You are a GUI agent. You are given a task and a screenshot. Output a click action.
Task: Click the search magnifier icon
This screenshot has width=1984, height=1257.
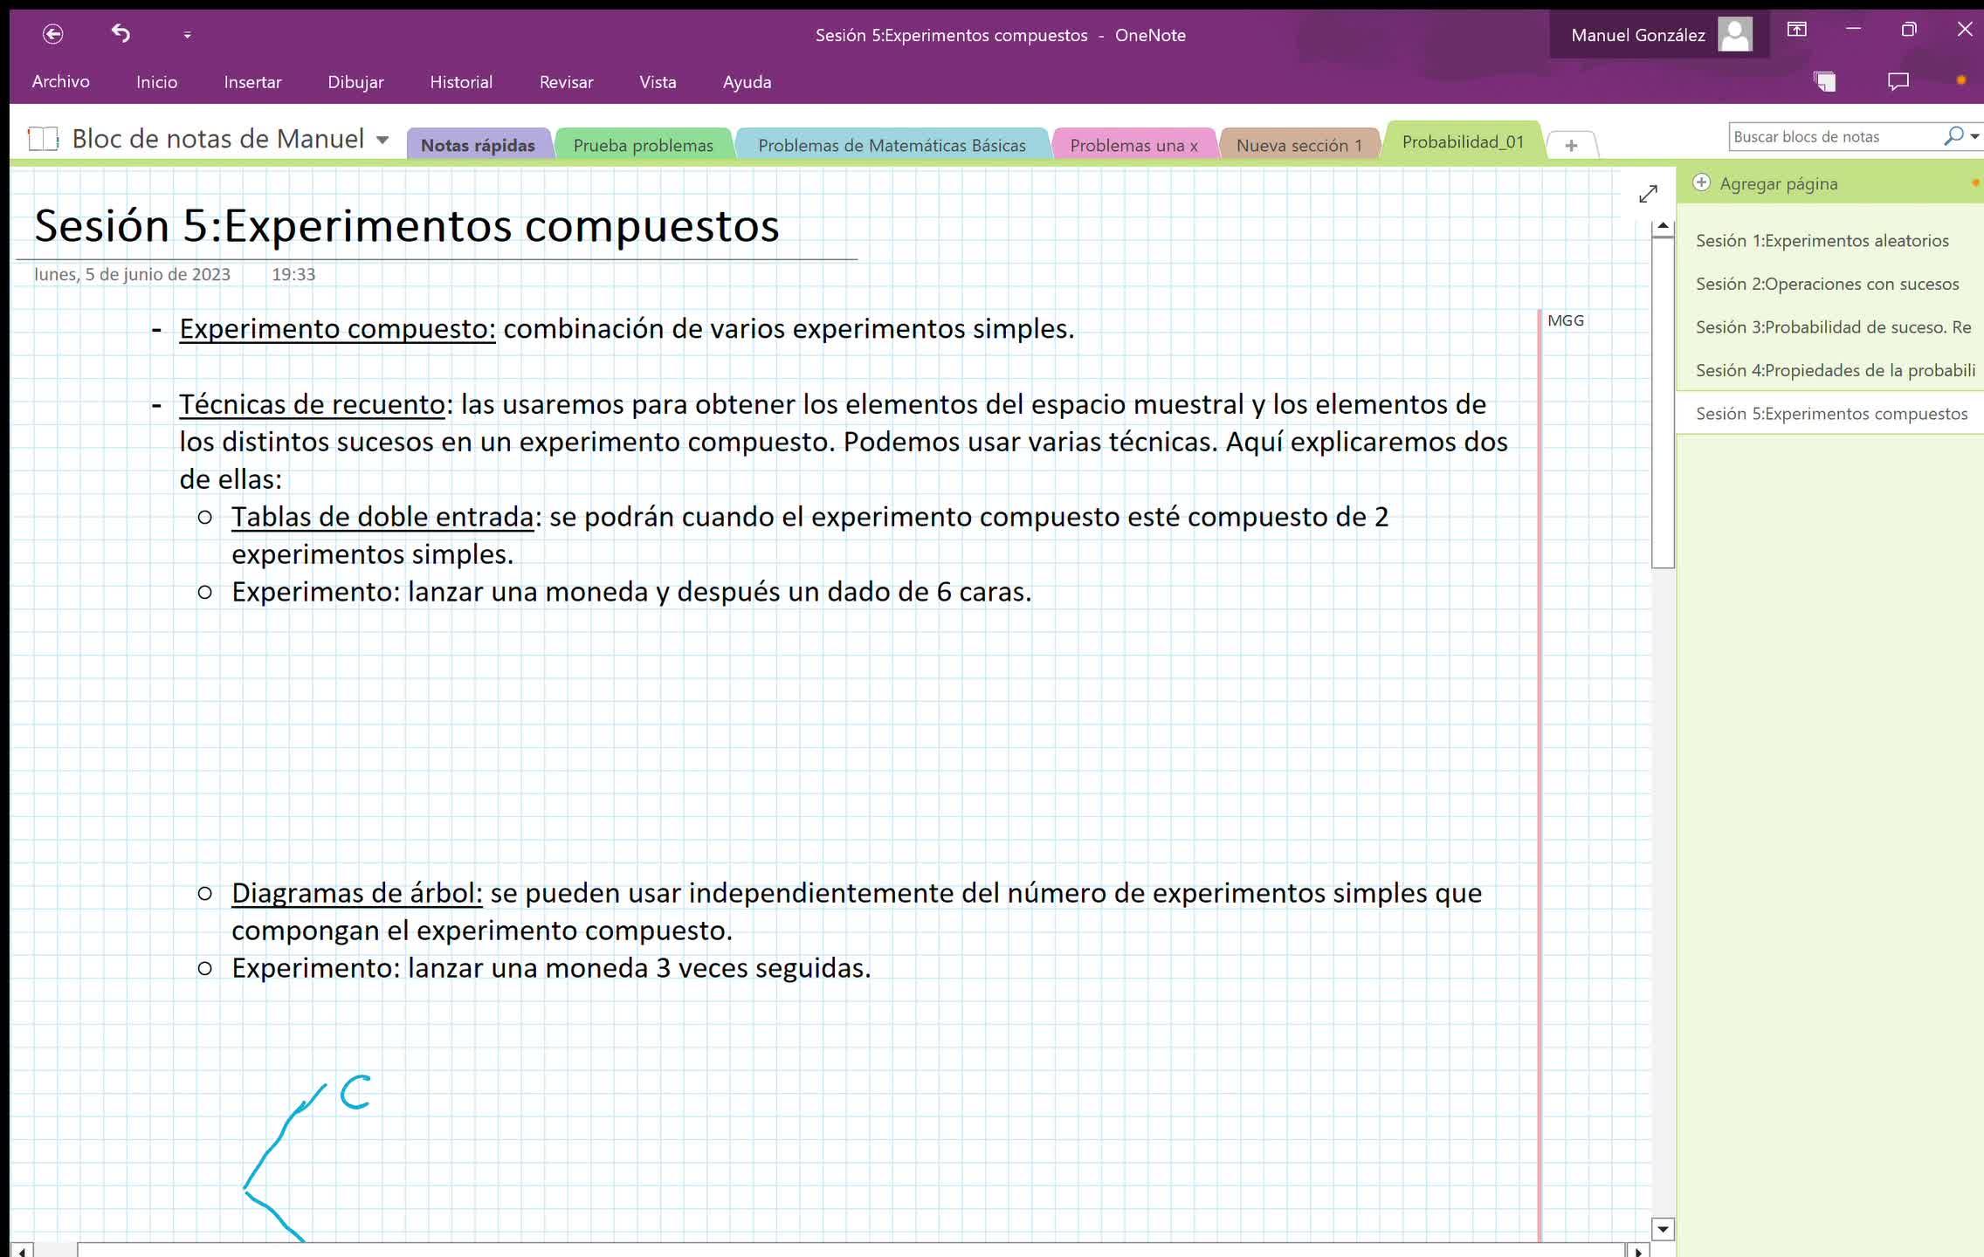click(x=1953, y=136)
